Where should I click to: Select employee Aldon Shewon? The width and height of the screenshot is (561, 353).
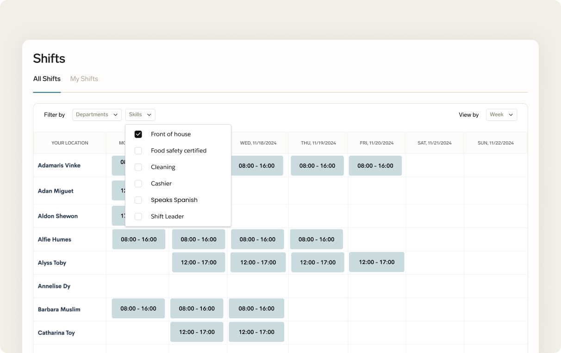[x=58, y=216]
